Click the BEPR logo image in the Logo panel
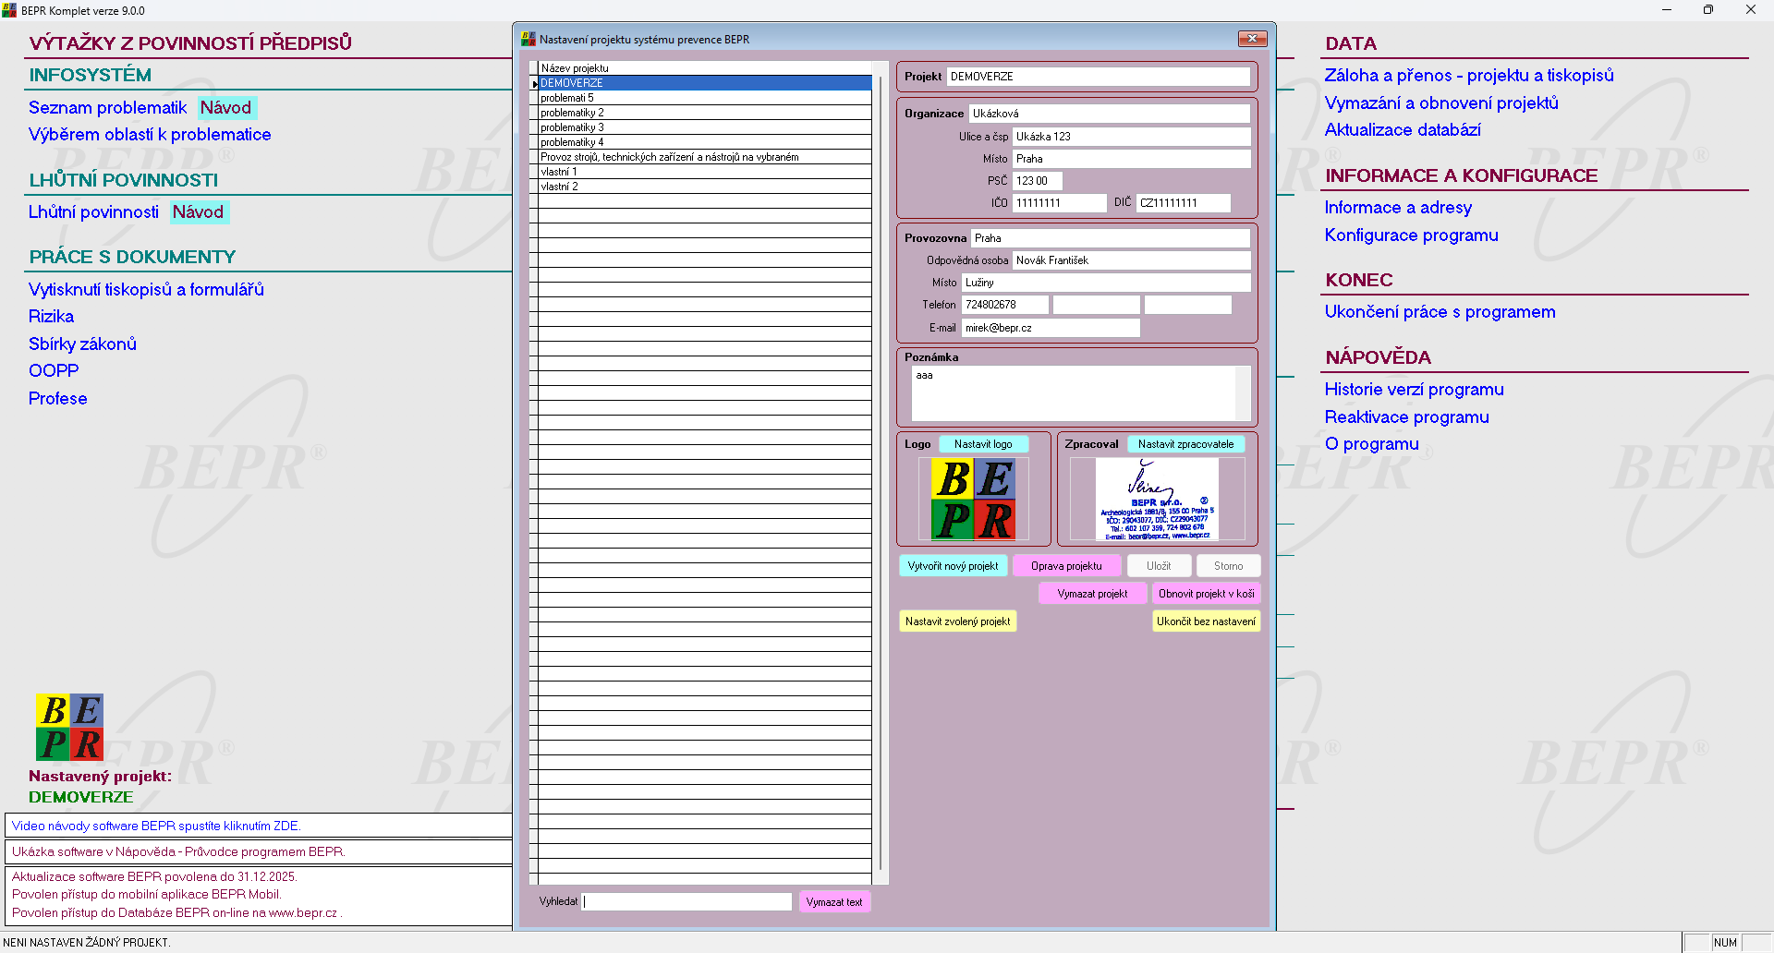 974,499
